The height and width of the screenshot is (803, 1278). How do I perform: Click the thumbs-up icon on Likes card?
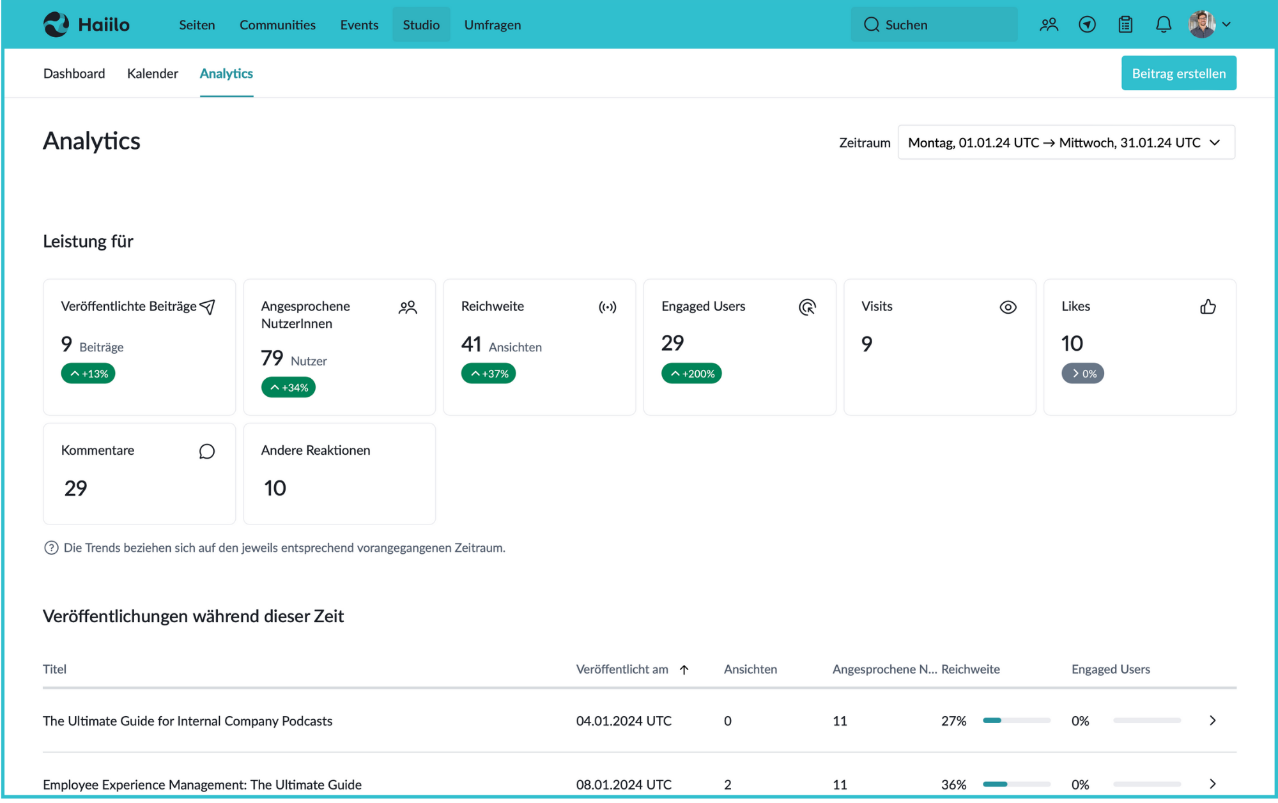tap(1208, 307)
